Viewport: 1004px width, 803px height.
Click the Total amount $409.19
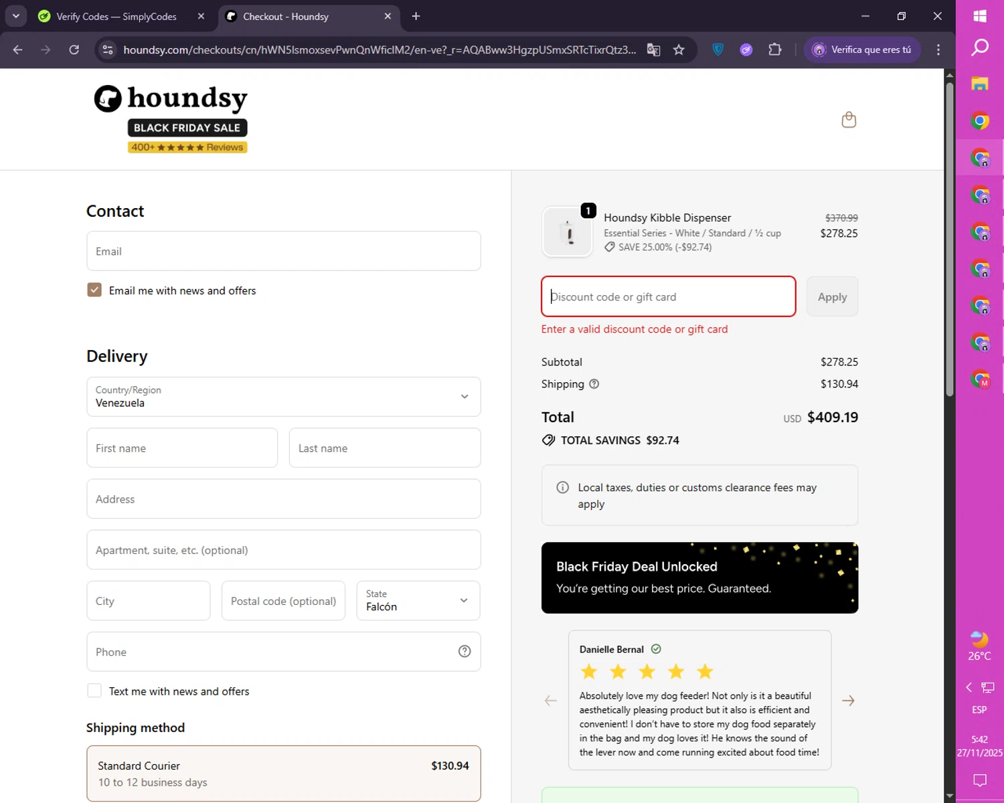point(833,417)
